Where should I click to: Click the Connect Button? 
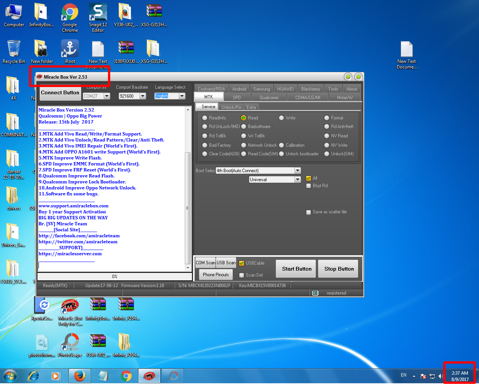pos(60,93)
